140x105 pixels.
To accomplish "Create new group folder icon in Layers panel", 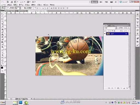I will [x=121, y=88].
